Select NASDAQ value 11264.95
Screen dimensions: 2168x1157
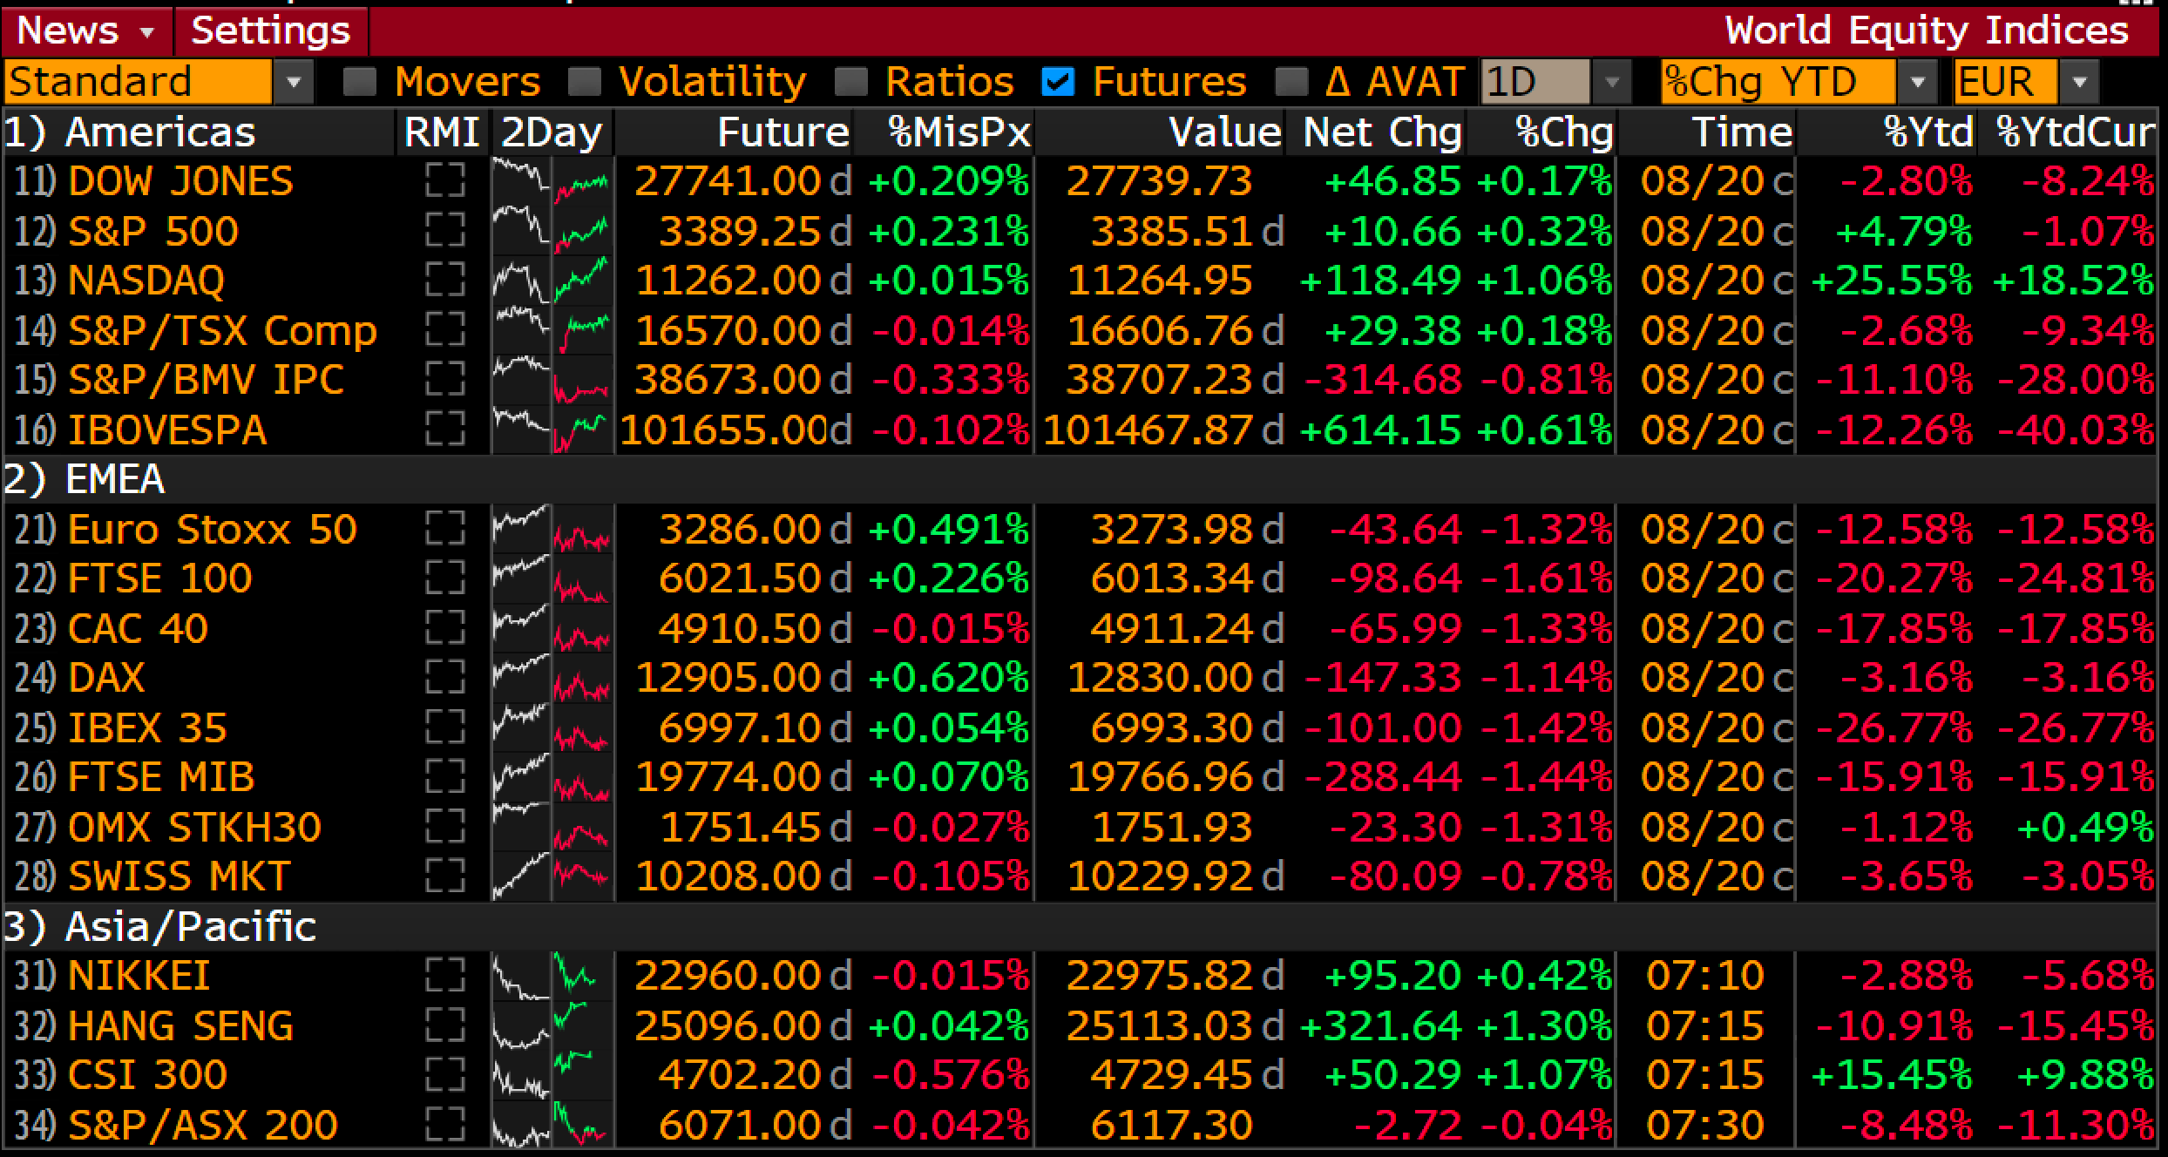1159,281
